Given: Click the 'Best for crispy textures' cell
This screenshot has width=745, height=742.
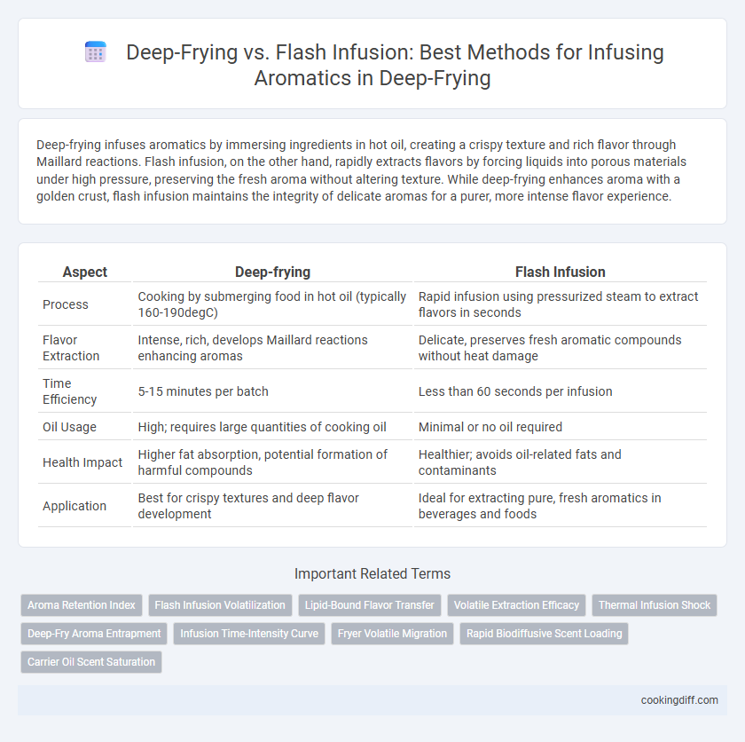Looking at the screenshot, I should (273, 506).
